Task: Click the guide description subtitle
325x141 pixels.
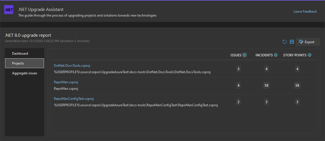Action: point(87,15)
